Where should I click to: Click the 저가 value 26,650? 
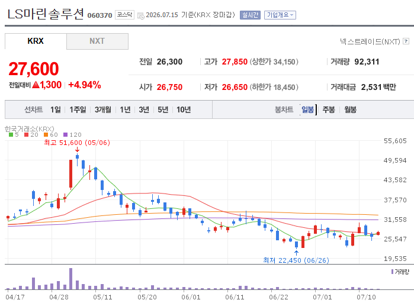(x=235, y=87)
